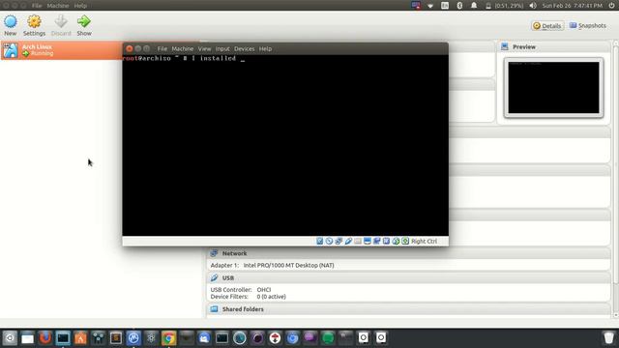Click the Right Ctrl host key label

pyautogui.click(x=424, y=241)
